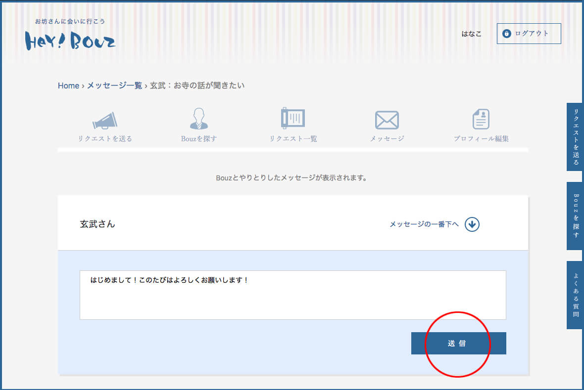Open the request list ticket icon
Viewport: 584px width, 390px height.
pos(292,118)
